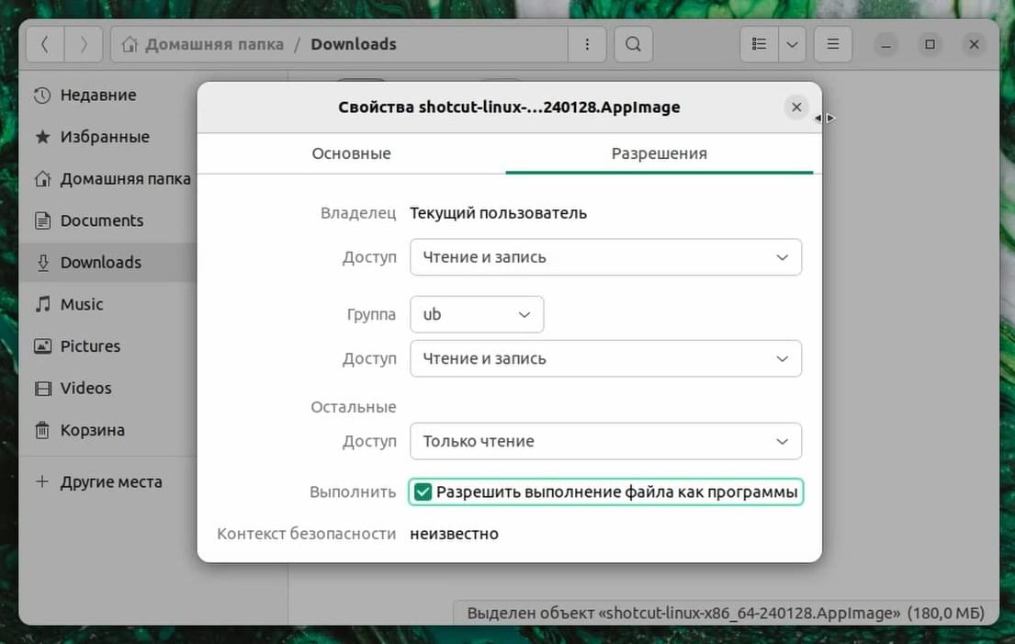Screen dimensions: 1015x644
Task: Switch to list view in Files
Action: [x=759, y=44]
